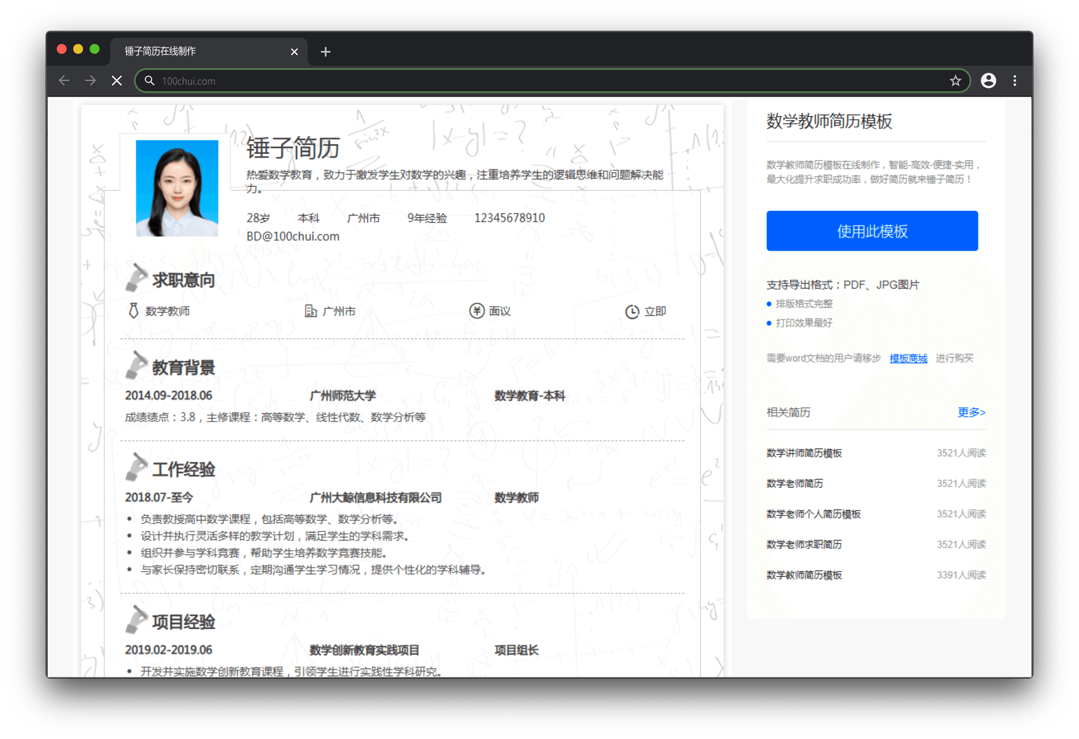Image resolution: width=1079 pixels, height=739 pixels.
Task: Click the 排版格式完整 bullet
Action: point(803,304)
